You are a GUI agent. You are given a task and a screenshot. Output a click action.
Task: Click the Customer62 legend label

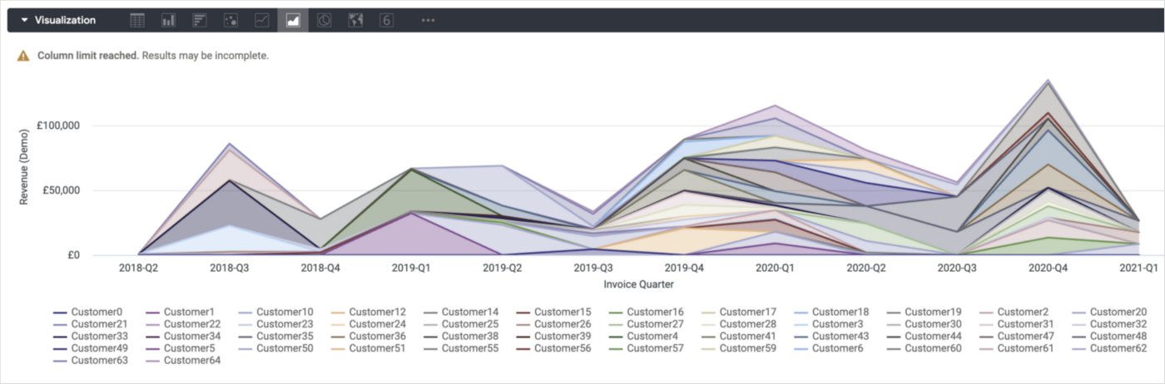[1118, 348]
